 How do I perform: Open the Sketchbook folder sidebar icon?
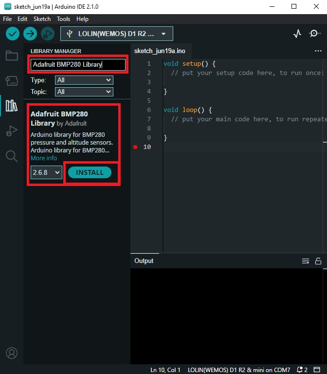(12, 56)
